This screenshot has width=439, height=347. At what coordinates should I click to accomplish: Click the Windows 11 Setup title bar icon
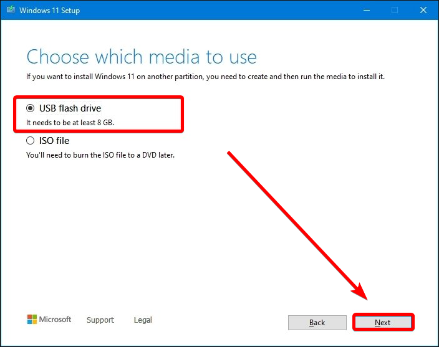[11, 10]
